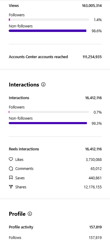Click the Shares paper plane icon
The height and width of the screenshot is (248, 110).
(x=11, y=187)
